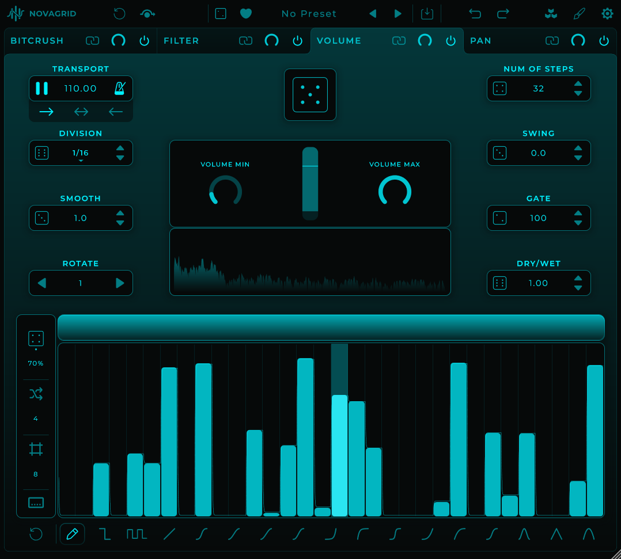Switch to the Pan tab
The width and height of the screenshot is (621, 559).
(x=480, y=41)
